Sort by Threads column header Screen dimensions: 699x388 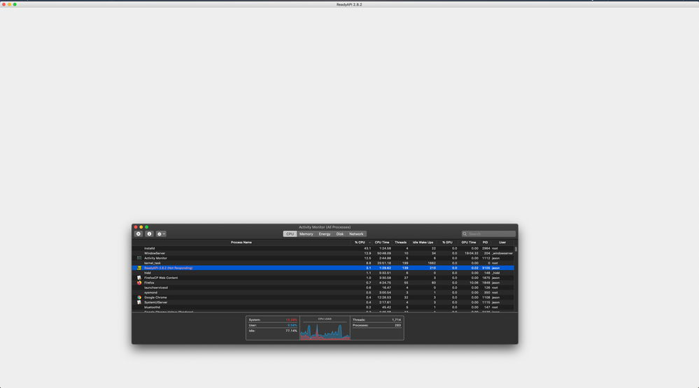[400, 243]
